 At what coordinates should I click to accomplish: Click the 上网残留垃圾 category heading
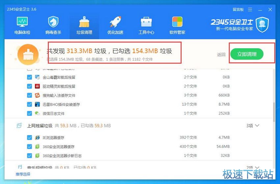point(40,126)
